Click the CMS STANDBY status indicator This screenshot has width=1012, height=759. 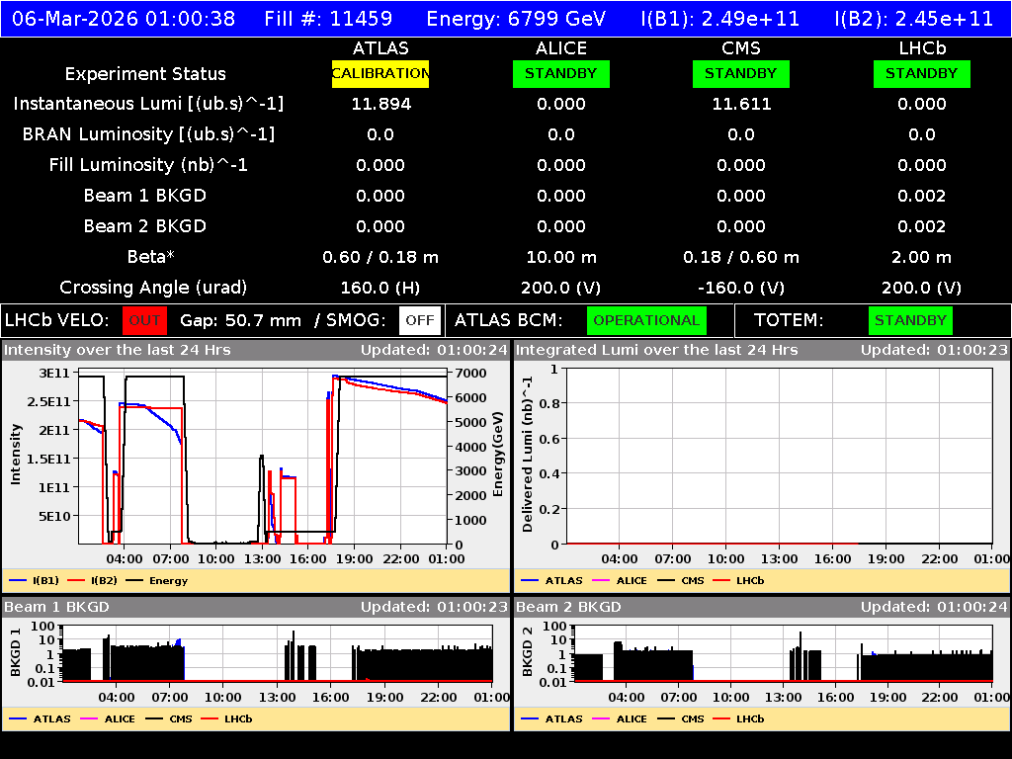(741, 73)
